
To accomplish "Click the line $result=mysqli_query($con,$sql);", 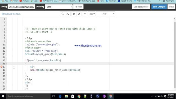I will [x=46, y=54].
